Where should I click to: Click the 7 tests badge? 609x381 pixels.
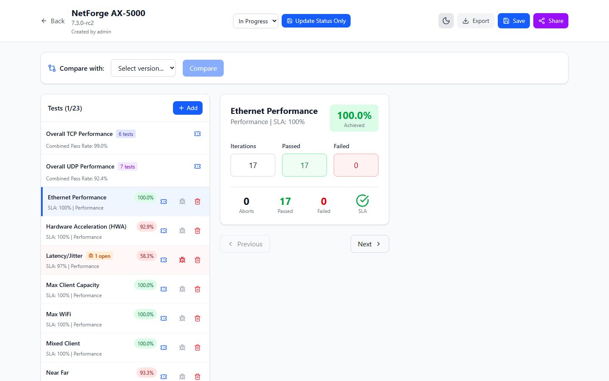point(128,167)
